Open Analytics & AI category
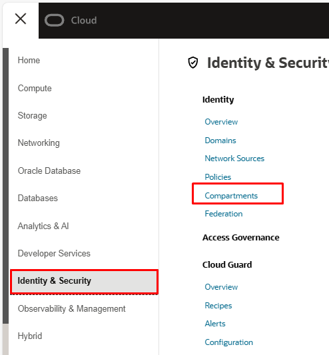 [x=43, y=226]
